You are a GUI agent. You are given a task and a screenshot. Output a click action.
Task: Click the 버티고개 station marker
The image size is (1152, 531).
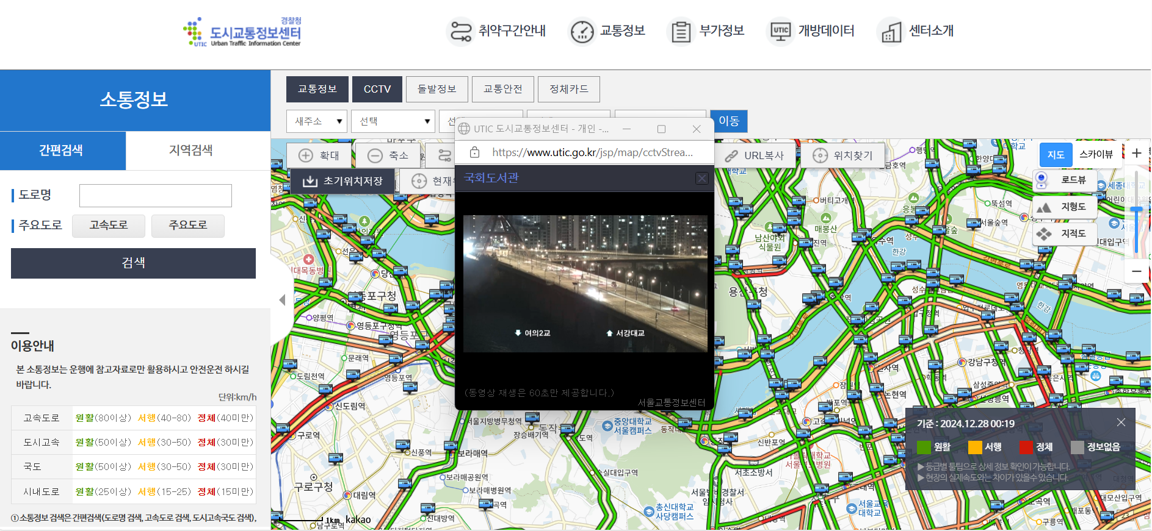[x=816, y=200]
